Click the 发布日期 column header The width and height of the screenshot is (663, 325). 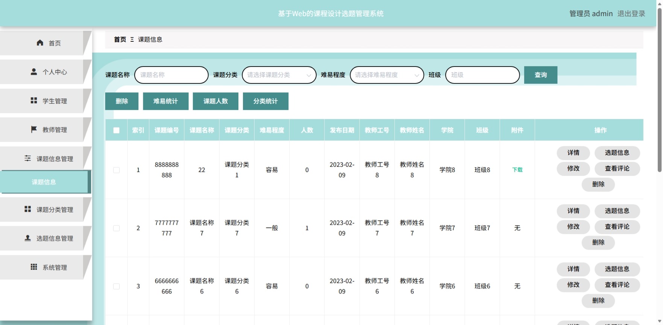point(342,130)
